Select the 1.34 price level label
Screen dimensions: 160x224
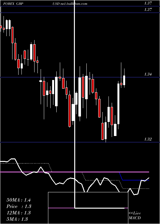coord(148,74)
